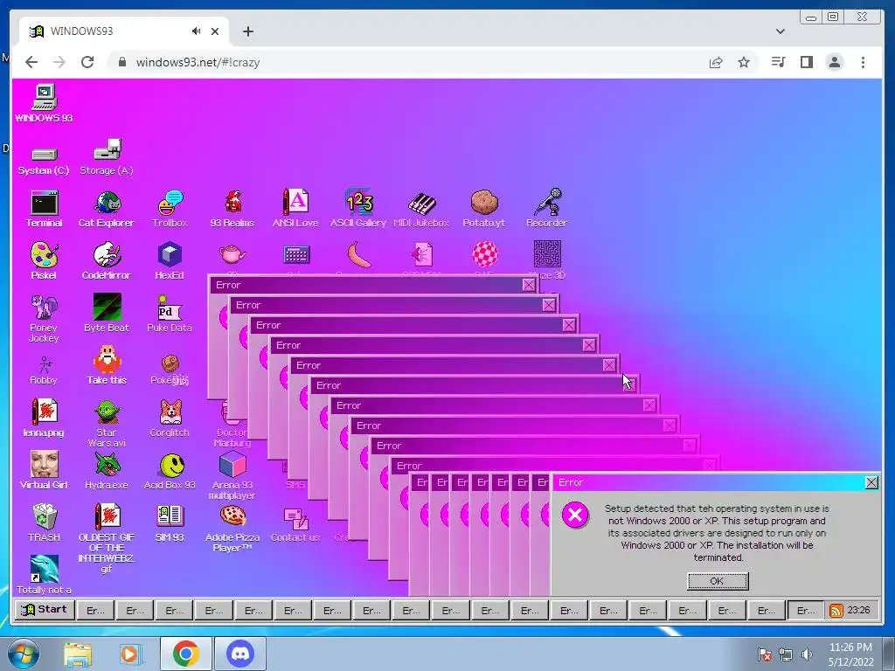Image resolution: width=895 pixels, height=671 pixels.
Task: Open a new Chrome tab
Action: pyautogui.click(x=247, y=31)
